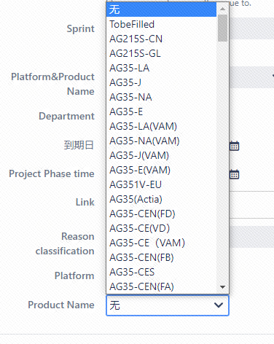Open the 到期日 calendar date picker
274x344 pixels.
coord(235,146)
